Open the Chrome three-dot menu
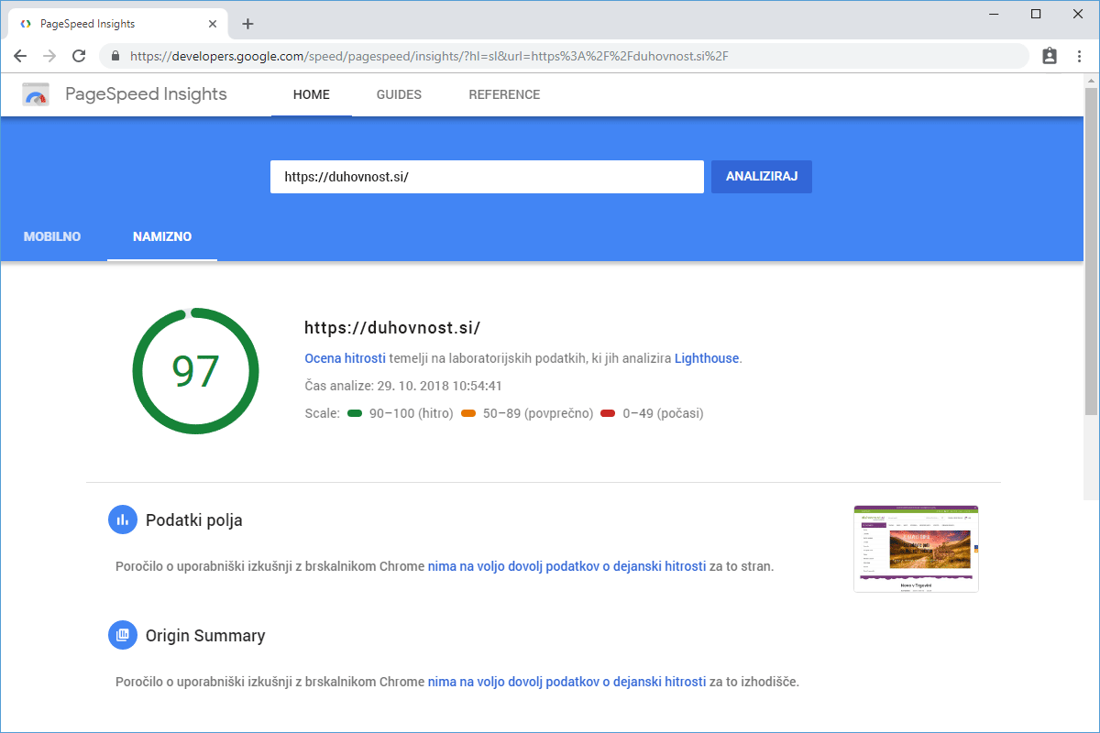1100x733 pixels. click(x=1079, y=56)
